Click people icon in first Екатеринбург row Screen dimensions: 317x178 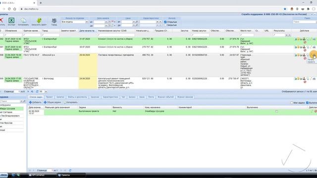coord(304,39)
